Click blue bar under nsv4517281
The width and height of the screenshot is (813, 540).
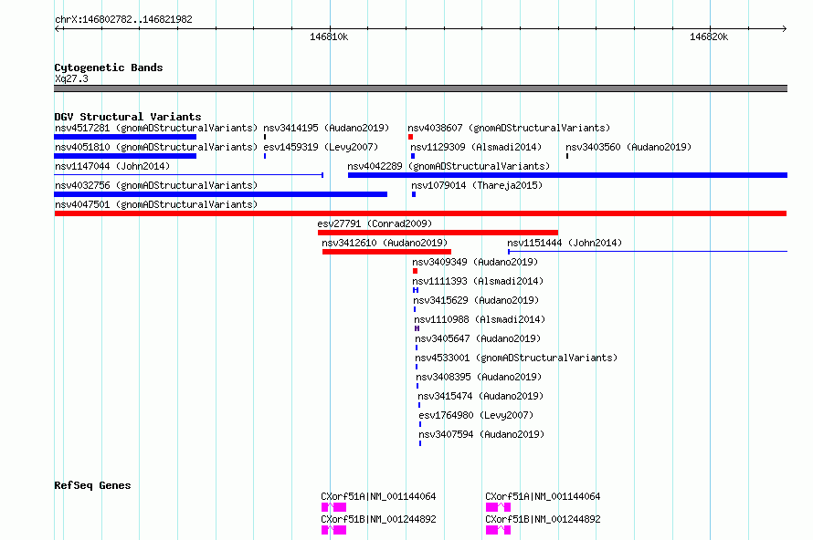point(125,137)
